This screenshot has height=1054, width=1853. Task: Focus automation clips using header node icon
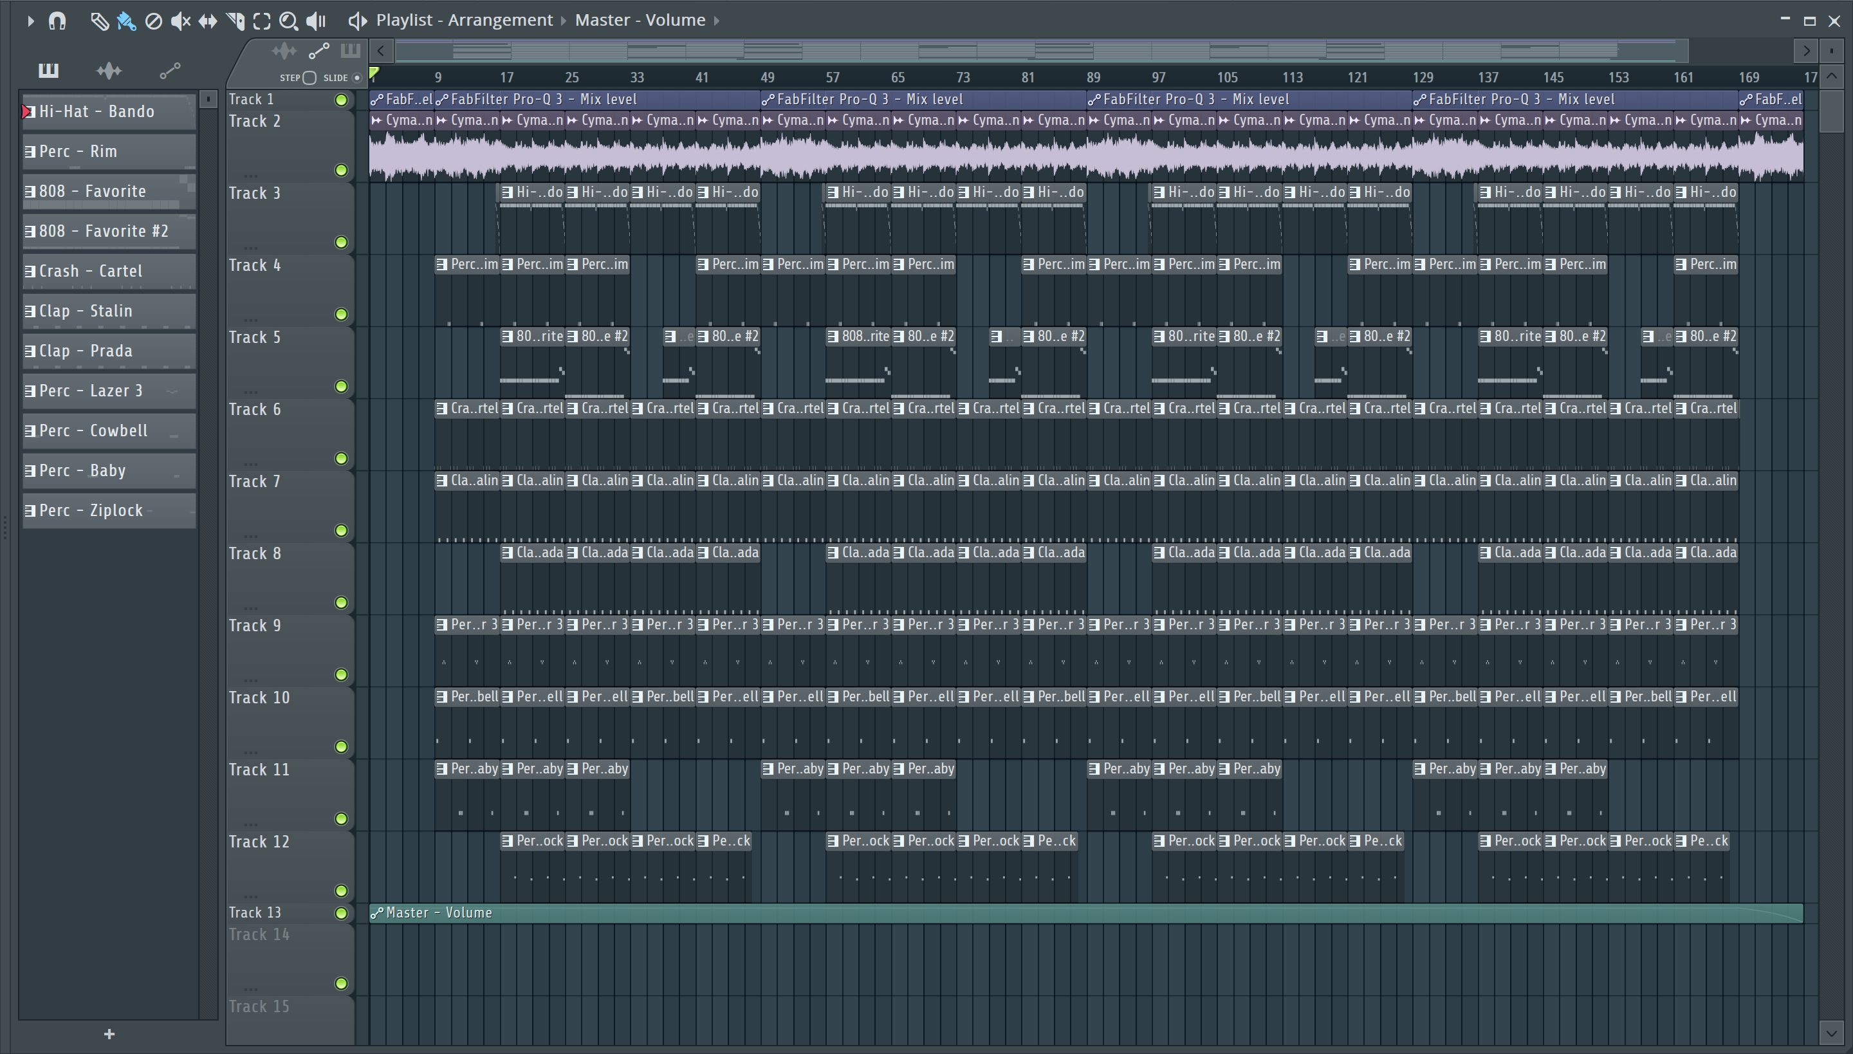click(318, 51)
